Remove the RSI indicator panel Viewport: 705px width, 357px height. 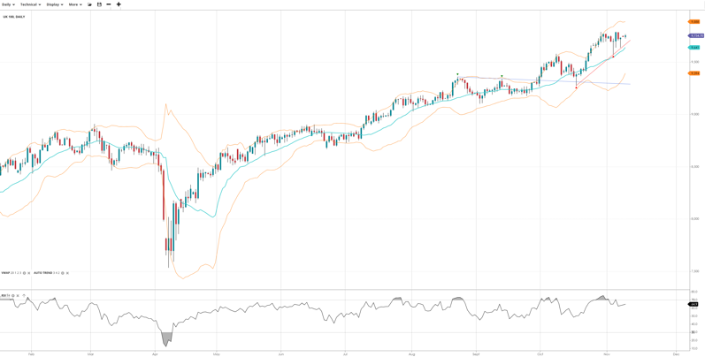(18, 295)
